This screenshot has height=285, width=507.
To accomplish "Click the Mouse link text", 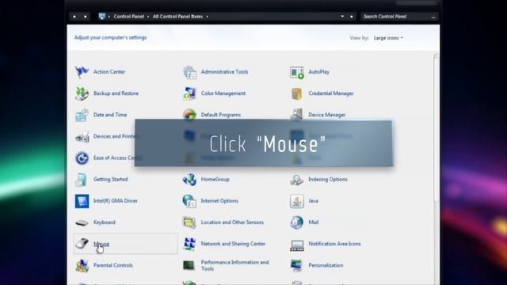I will coord(101,244).
